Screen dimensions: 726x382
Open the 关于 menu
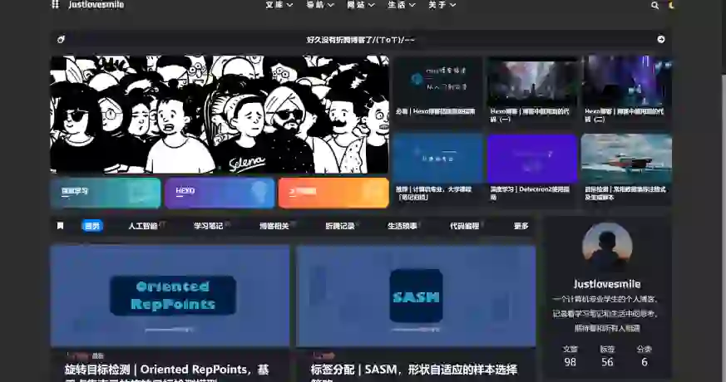pos(442,5)
